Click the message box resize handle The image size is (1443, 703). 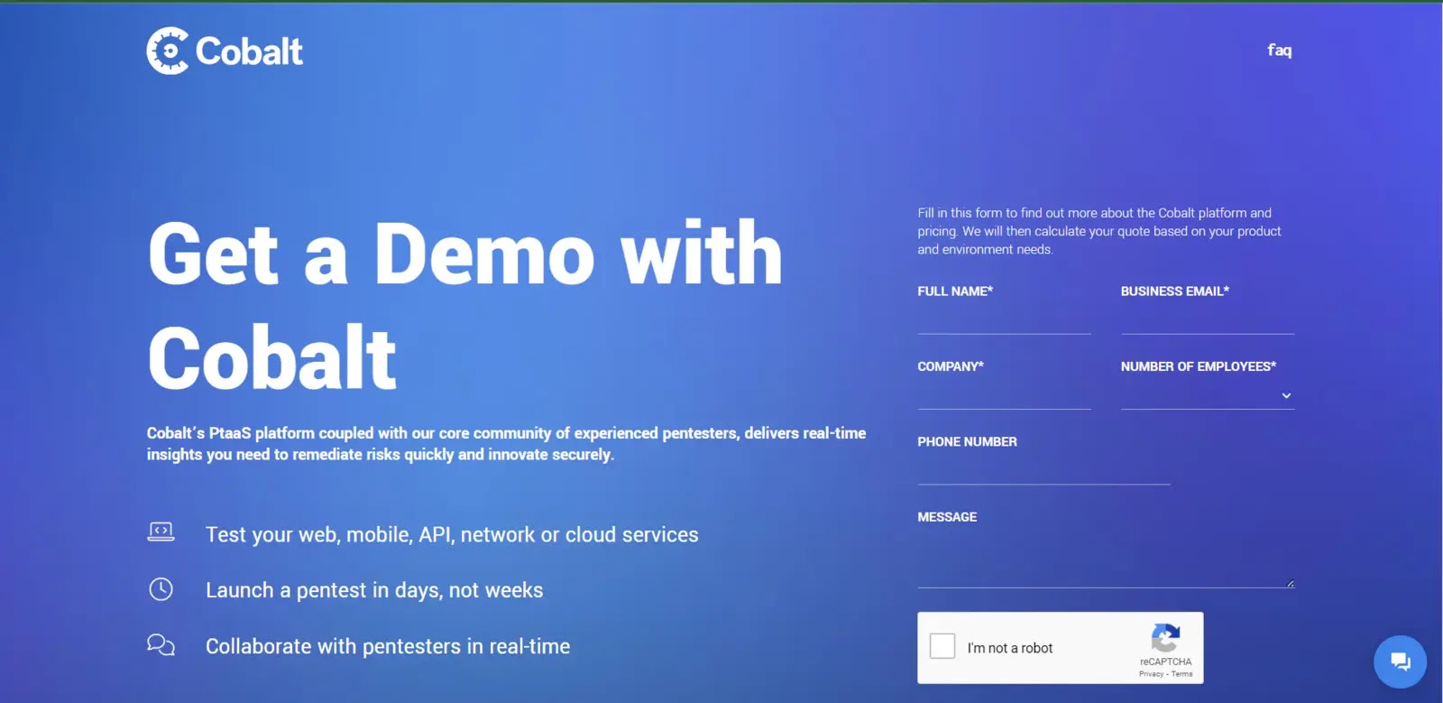coord(1290,584)
